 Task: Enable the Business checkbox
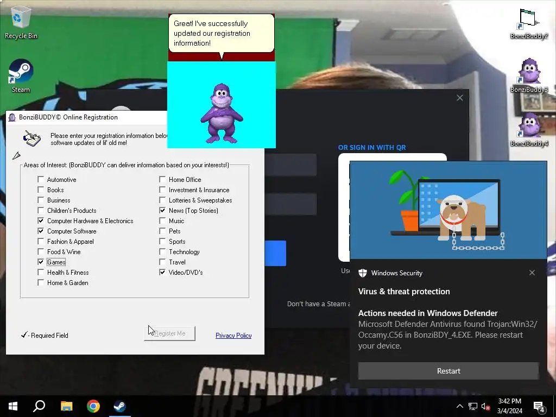click(41, 200)
